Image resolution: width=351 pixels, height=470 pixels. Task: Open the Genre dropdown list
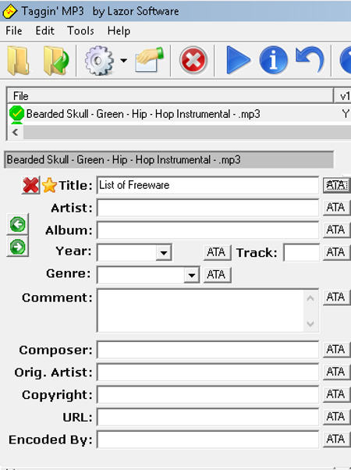click(x=192, y=275)
